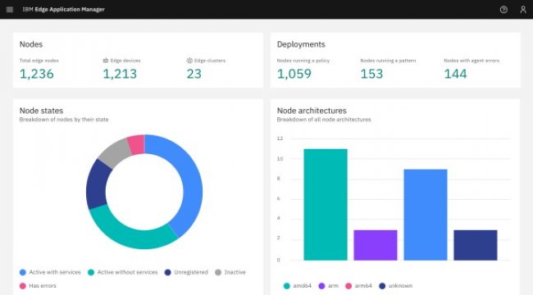Screen dimensions: 533x295
Task: Open the user profile icon
Action: pyautogui.click(x=523, y=10)
